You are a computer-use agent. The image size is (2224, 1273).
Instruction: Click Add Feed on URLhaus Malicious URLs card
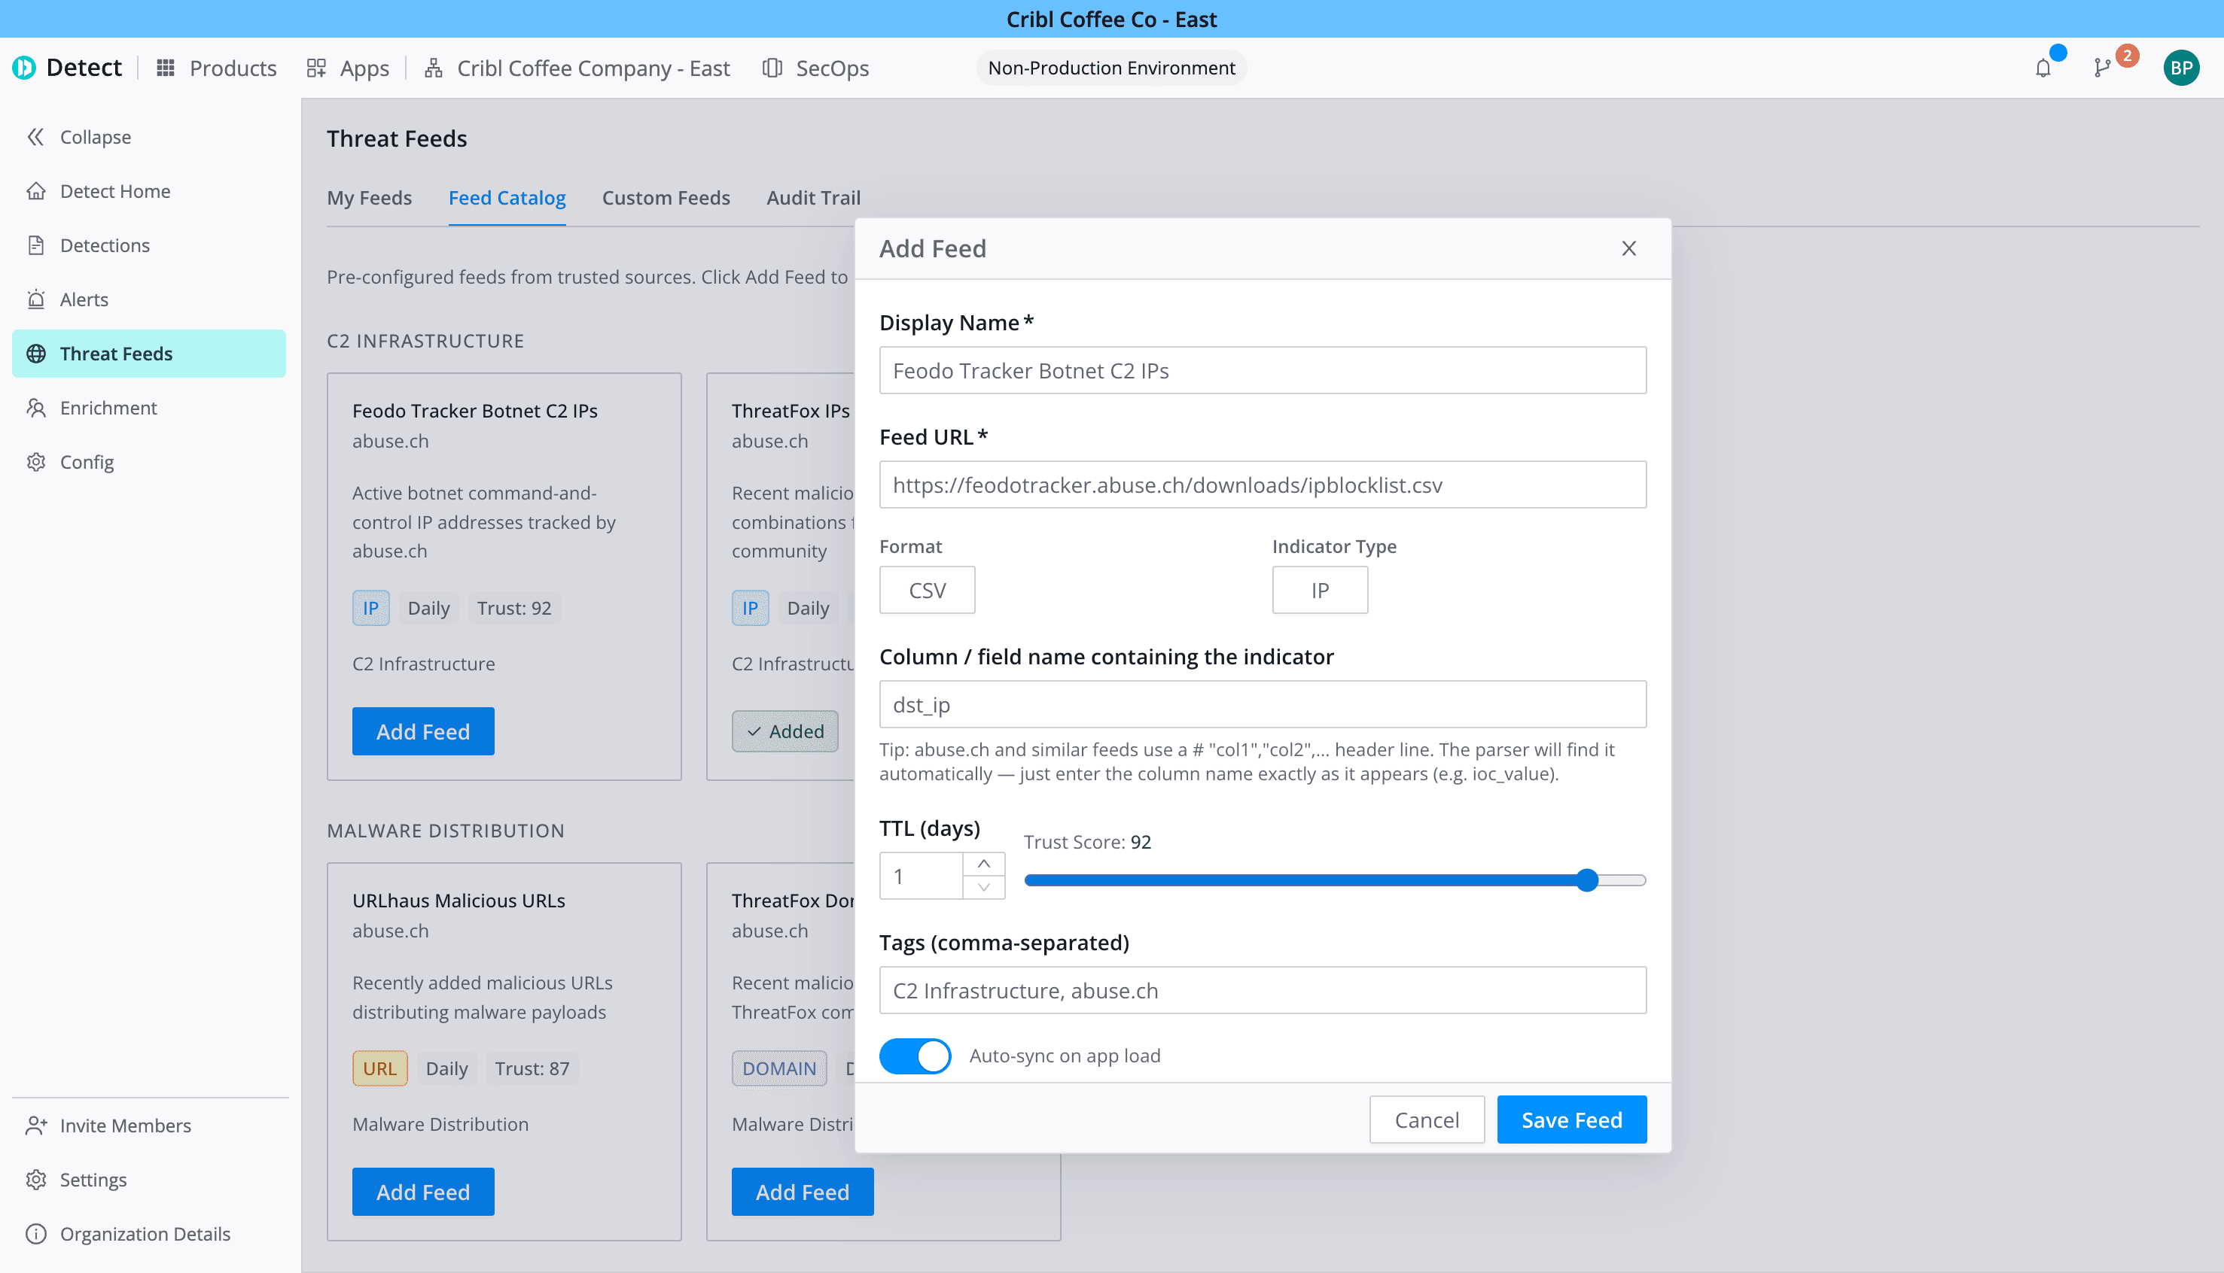point(422,1192)
